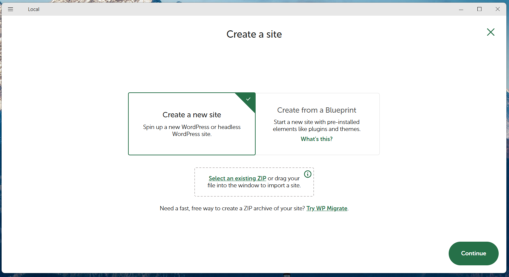Select the Create a new site card
Image resolution: width=509 pixels, height=277 pixels.
(x=192, y=124)
